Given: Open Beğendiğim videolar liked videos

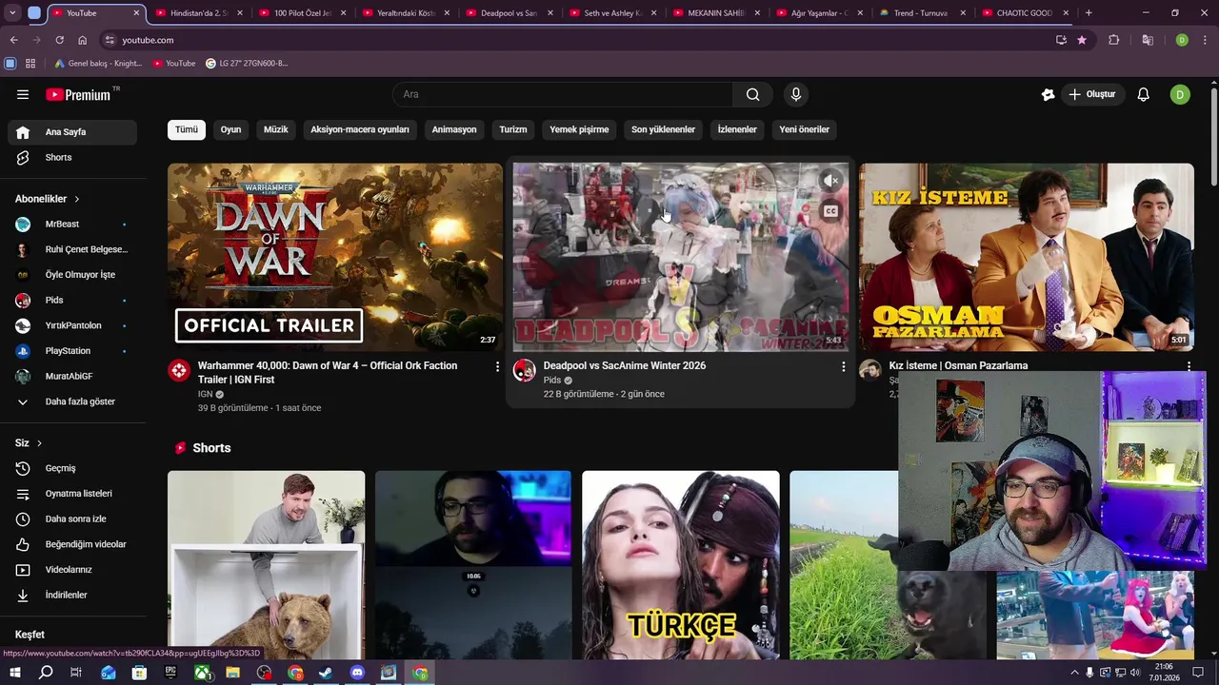Looking at the screenshot, I should tap(72, 544).
